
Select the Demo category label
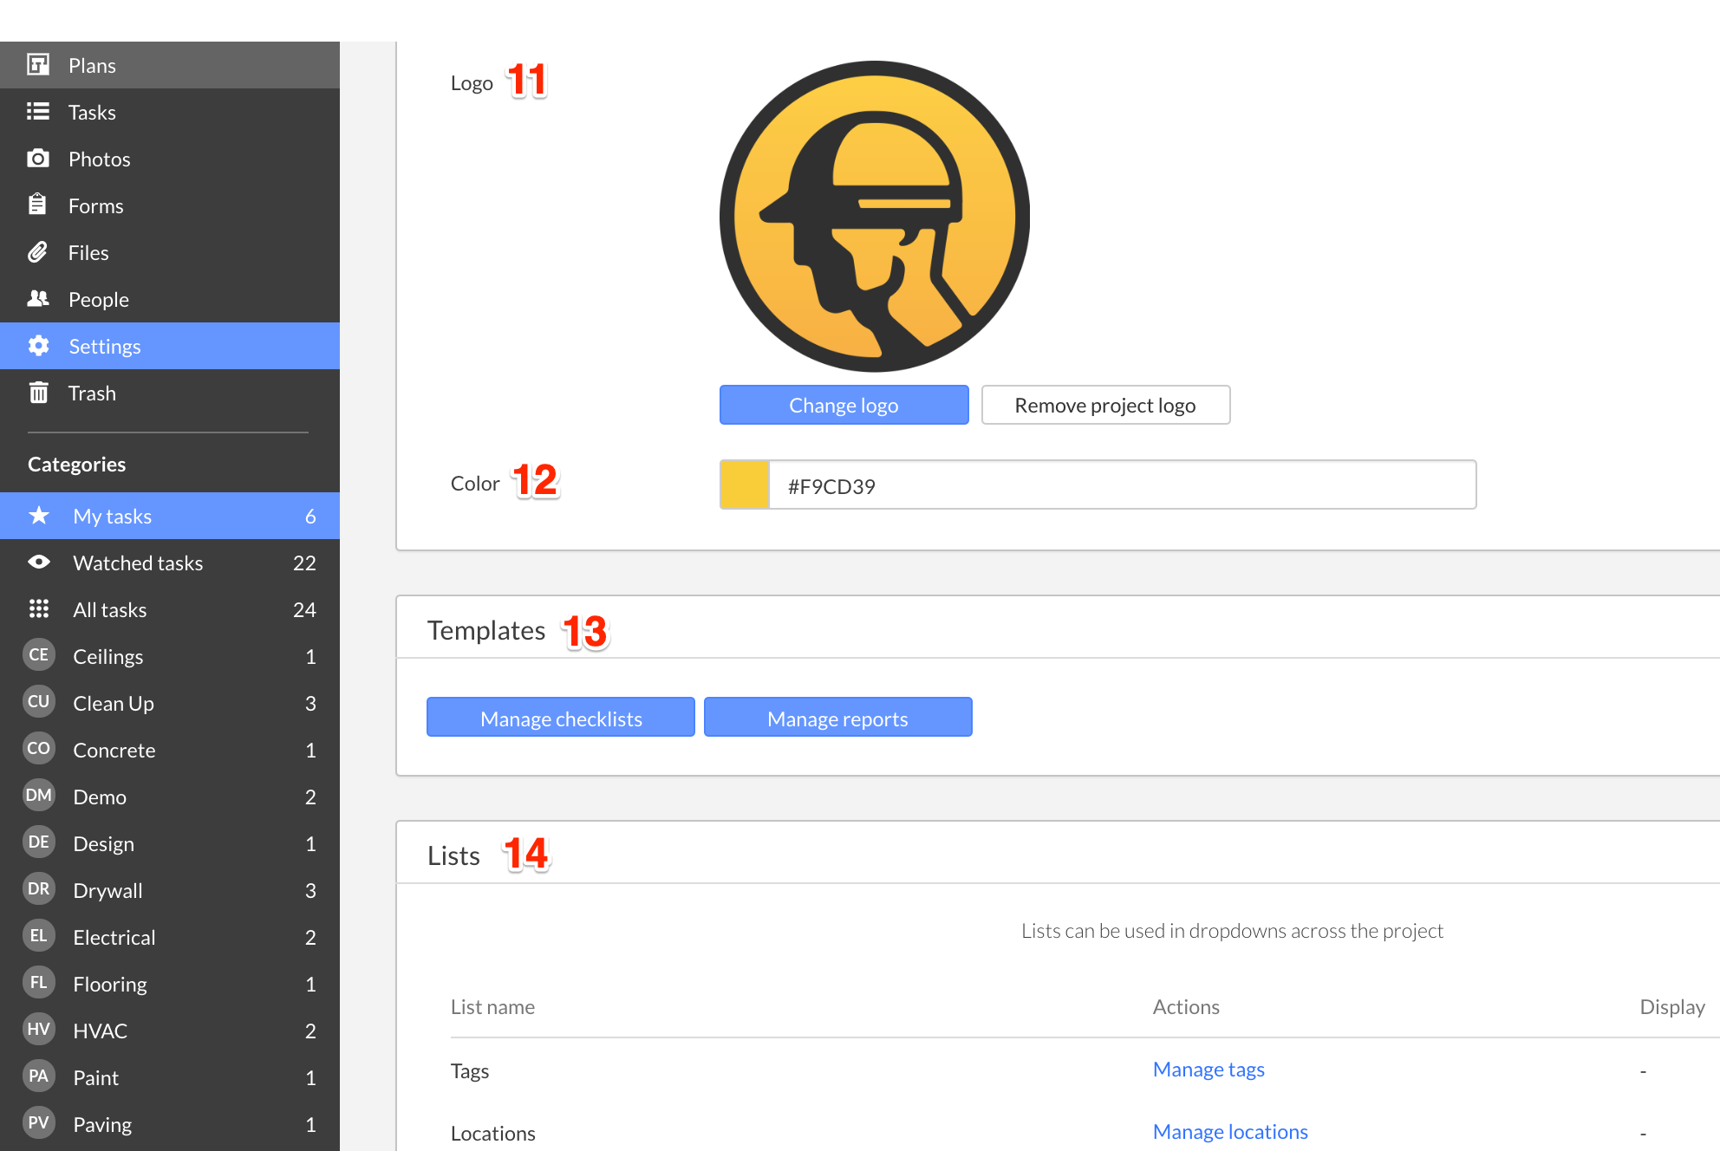[x=100, y=797]
